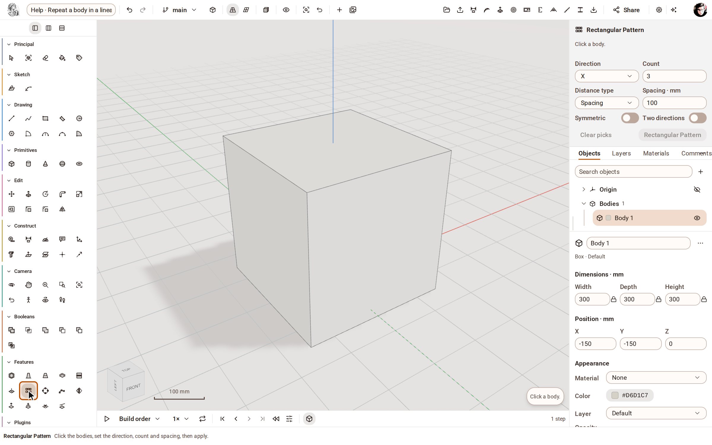Activate the Select arrow tool
Image resolution: width=712 pixels, height=445 pixels.
(12, 58)
